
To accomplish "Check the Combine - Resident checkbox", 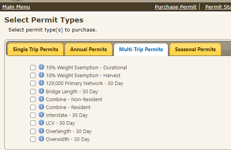I will [33, 107].
